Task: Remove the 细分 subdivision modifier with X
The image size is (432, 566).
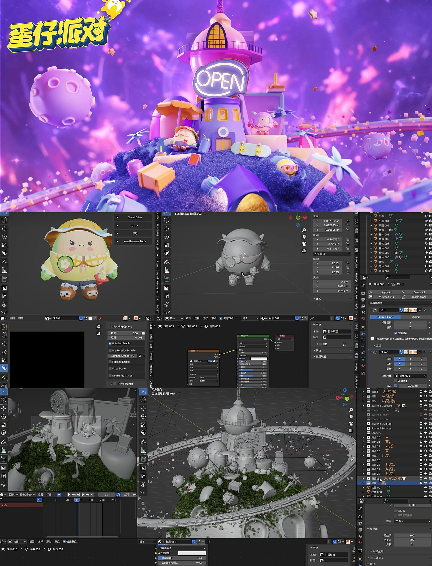Action: pos(425,310)
